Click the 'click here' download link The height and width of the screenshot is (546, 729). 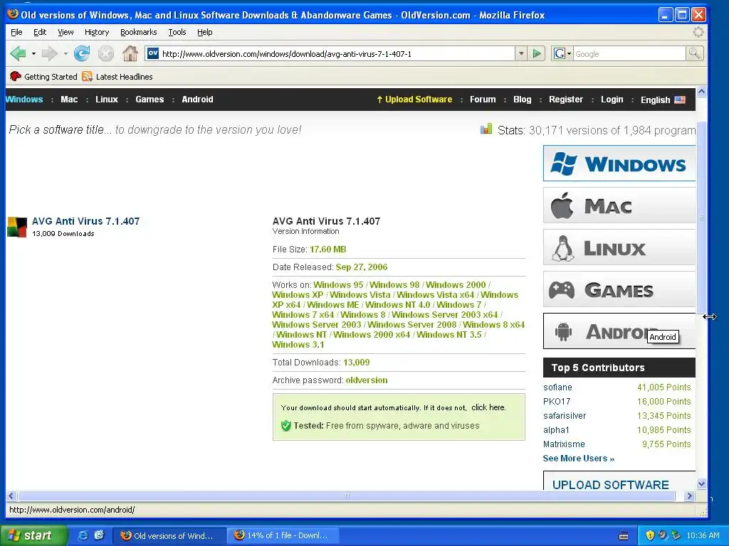point(488,407)
